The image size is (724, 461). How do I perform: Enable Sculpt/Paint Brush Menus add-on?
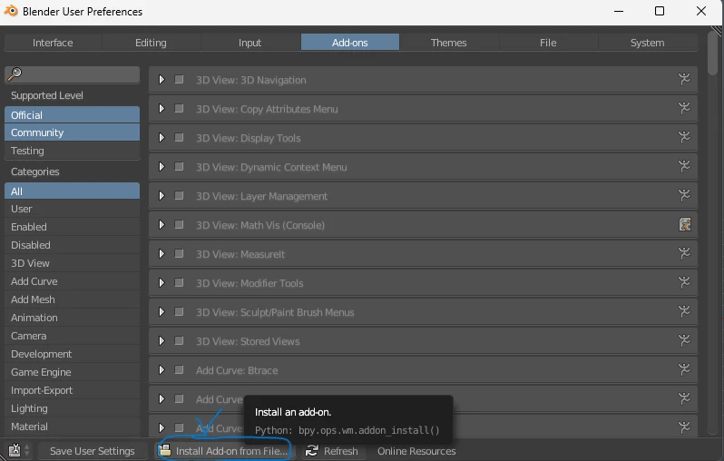click(179, 312)
